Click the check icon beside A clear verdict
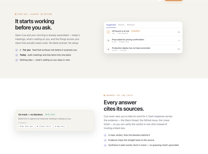Screen dimensions: 208x154 pyautogui.click(x=105, y=135)
